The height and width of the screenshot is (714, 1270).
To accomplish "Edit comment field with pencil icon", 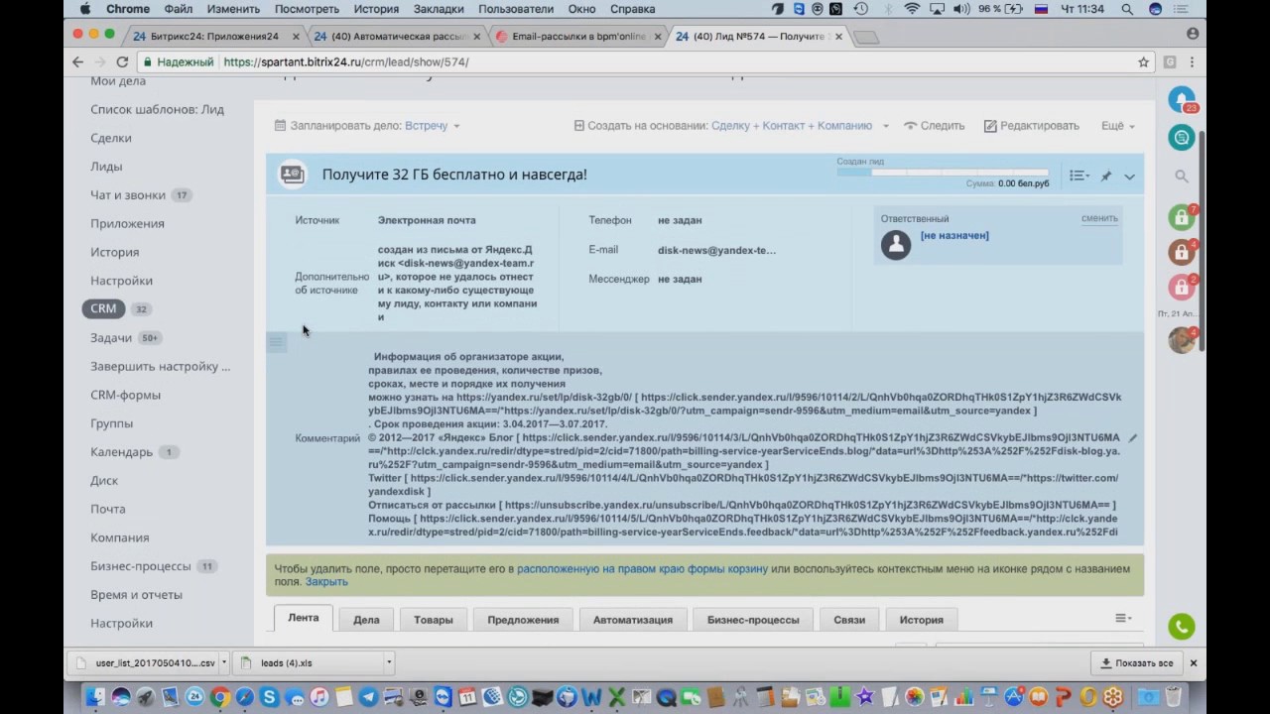I will click(1132, 437).
